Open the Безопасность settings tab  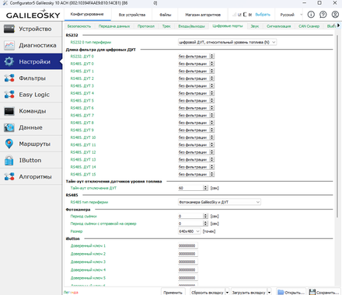[x=79, y=26]
